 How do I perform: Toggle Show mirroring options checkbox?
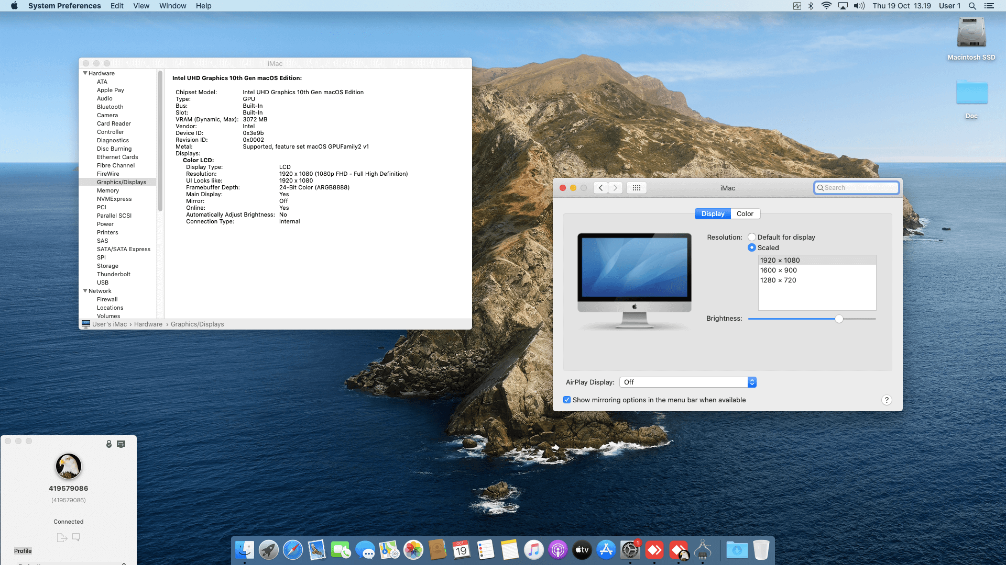tap(567, 400)
